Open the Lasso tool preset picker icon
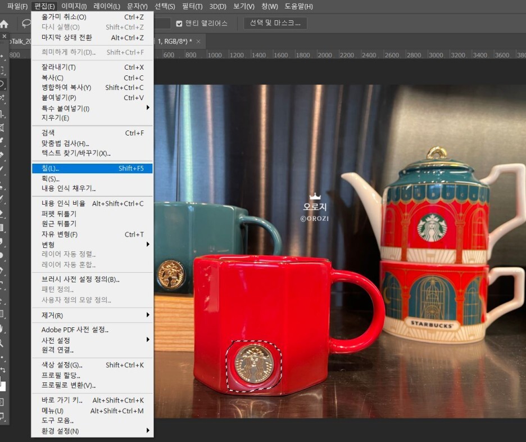The image size is (526, 442). point(26,23)
